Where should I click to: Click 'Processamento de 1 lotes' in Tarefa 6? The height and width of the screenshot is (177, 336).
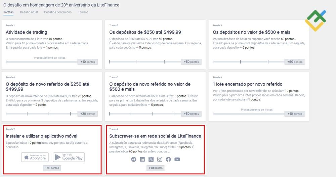click(x=256, y=110)
